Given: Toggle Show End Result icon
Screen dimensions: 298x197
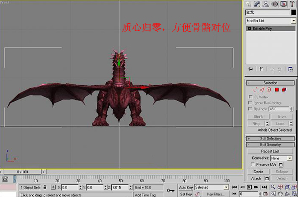Looking at the screenshot, I should [261, 69].
